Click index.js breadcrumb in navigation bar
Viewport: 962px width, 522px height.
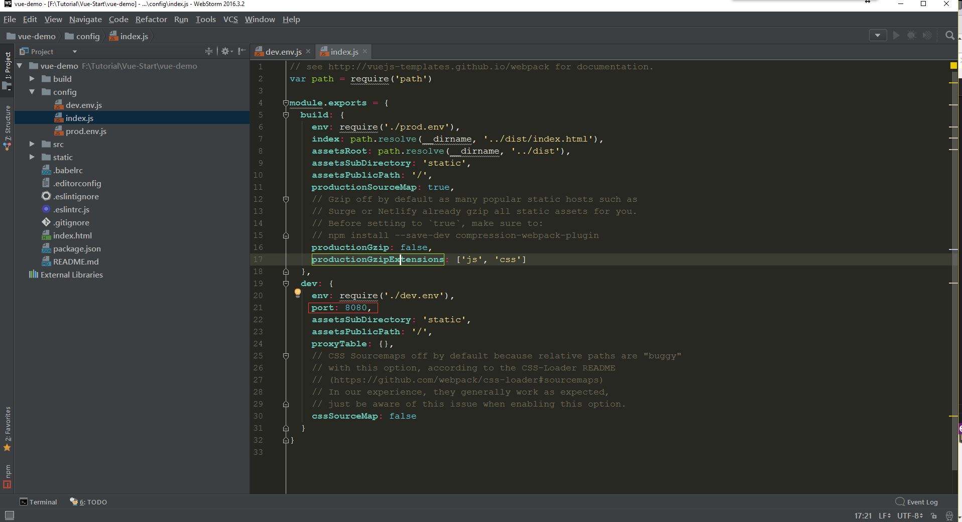[129, 36]
